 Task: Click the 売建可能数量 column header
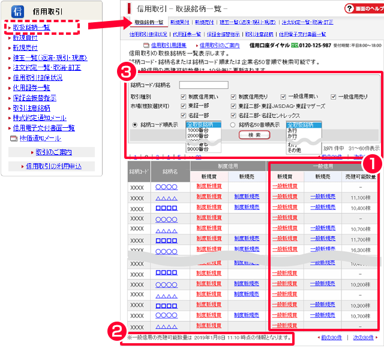[360, 177]
